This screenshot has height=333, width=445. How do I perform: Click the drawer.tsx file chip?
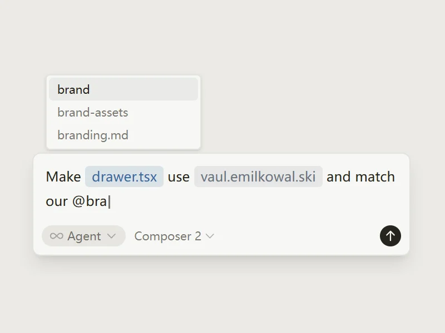click(x=124, y=176)
